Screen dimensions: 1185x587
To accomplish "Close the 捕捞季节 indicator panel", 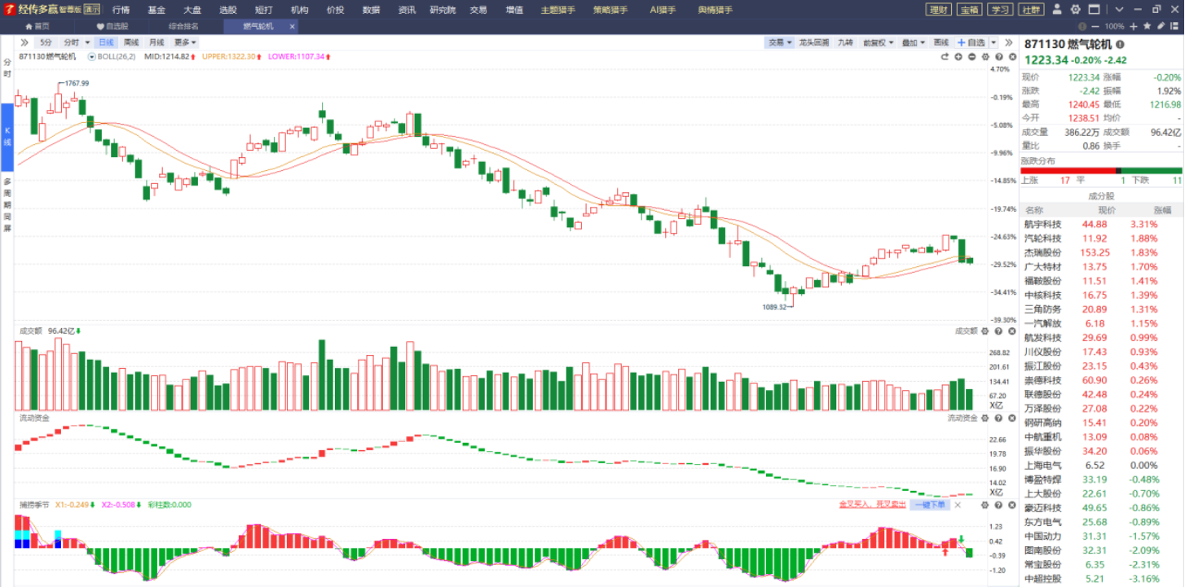I will (958, 505).
